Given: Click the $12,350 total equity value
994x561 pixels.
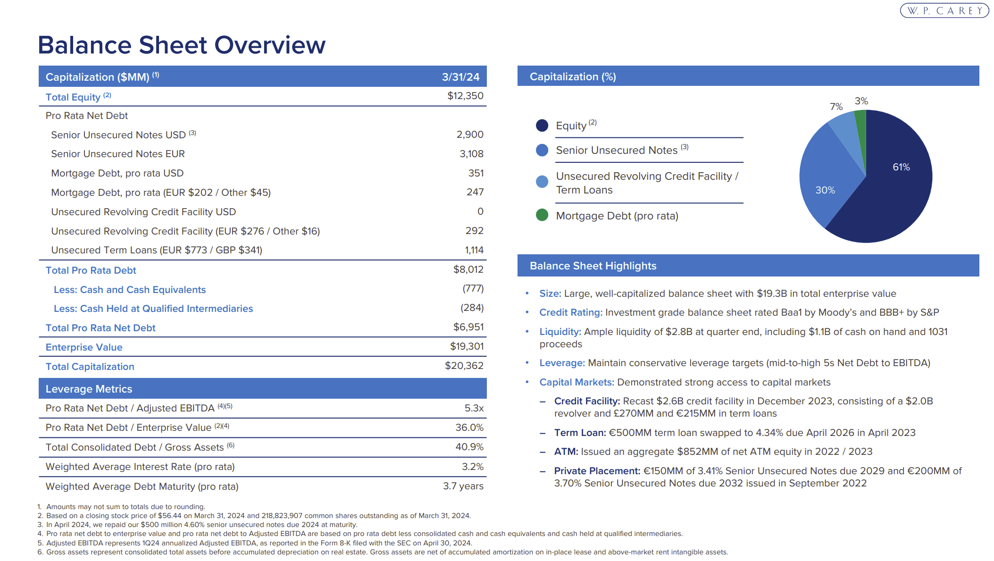Looking at the screenshot, I should (465, 96).
